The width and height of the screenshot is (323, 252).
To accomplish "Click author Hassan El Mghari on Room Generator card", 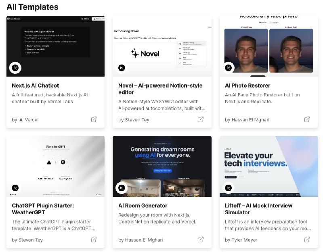I will coord(144,240).
